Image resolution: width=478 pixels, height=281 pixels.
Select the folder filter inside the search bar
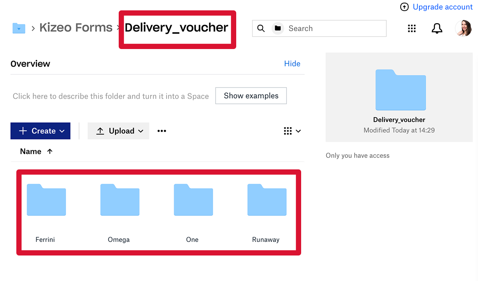coord(277,28)
